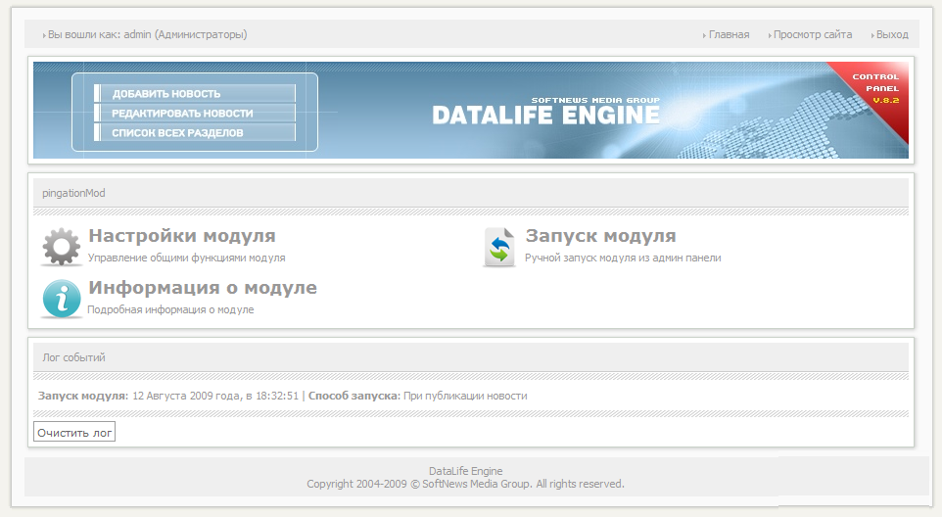942x517 pixels.
Task: Open the Настройки модуля heading link
Action: click(182, 236)
